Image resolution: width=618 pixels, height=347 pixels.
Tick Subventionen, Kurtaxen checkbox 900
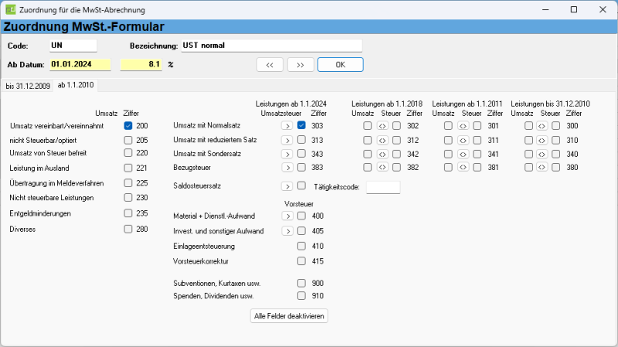pos(301,283)
